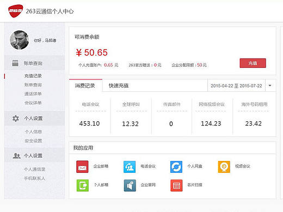Image resolution: width=283 pixels, height=212 pixels.
Task: Open the 个人邮箱 green app icon
Action: (x=83, y=185)
